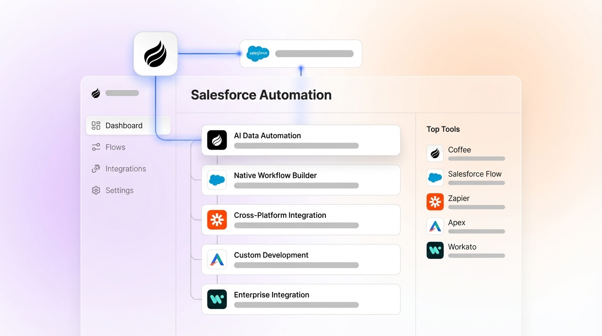
Task: Click the Settings gear icon
Action: (x=95, y=190)
